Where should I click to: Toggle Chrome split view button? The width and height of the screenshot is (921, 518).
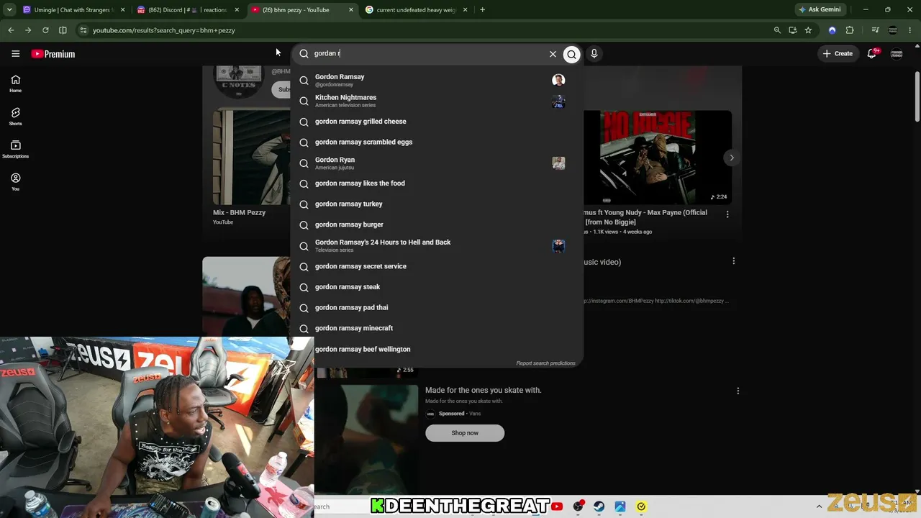pos(63,30)
